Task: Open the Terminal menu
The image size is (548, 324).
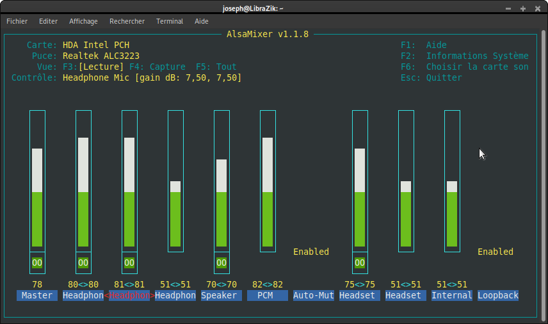Action: click(x=170, y=21)
